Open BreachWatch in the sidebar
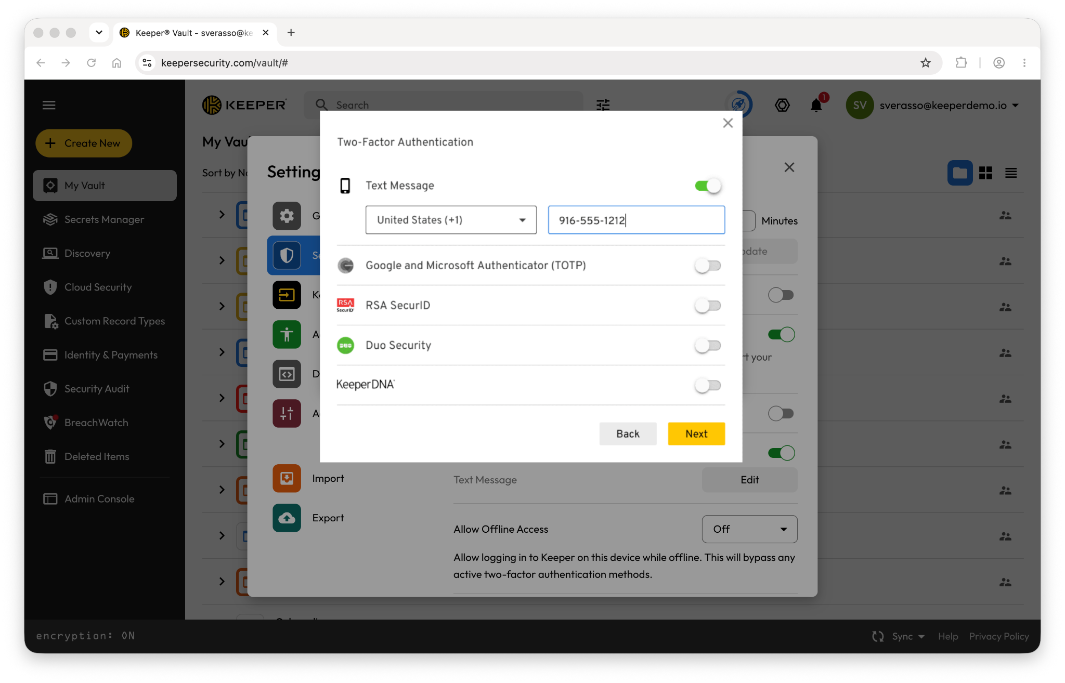The width and height of the screenshot is (1065, 683). click(x=96, y=423)
